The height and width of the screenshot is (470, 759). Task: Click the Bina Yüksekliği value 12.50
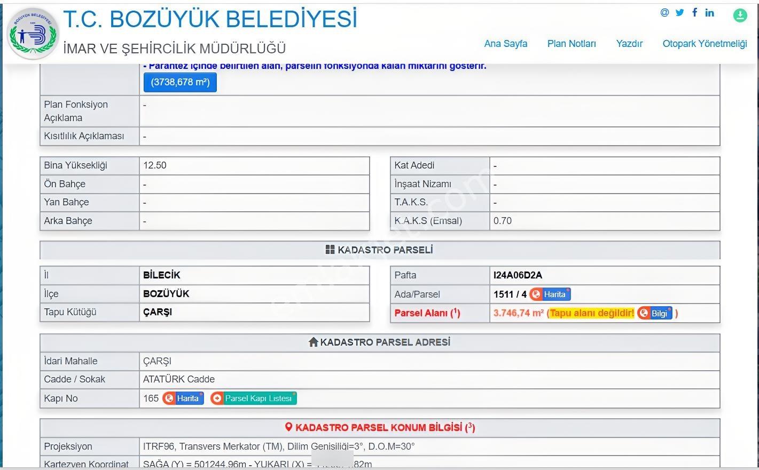pyautogui.click(x=155, y=165)
